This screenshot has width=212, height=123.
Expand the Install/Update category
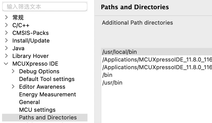click(6, 40)
